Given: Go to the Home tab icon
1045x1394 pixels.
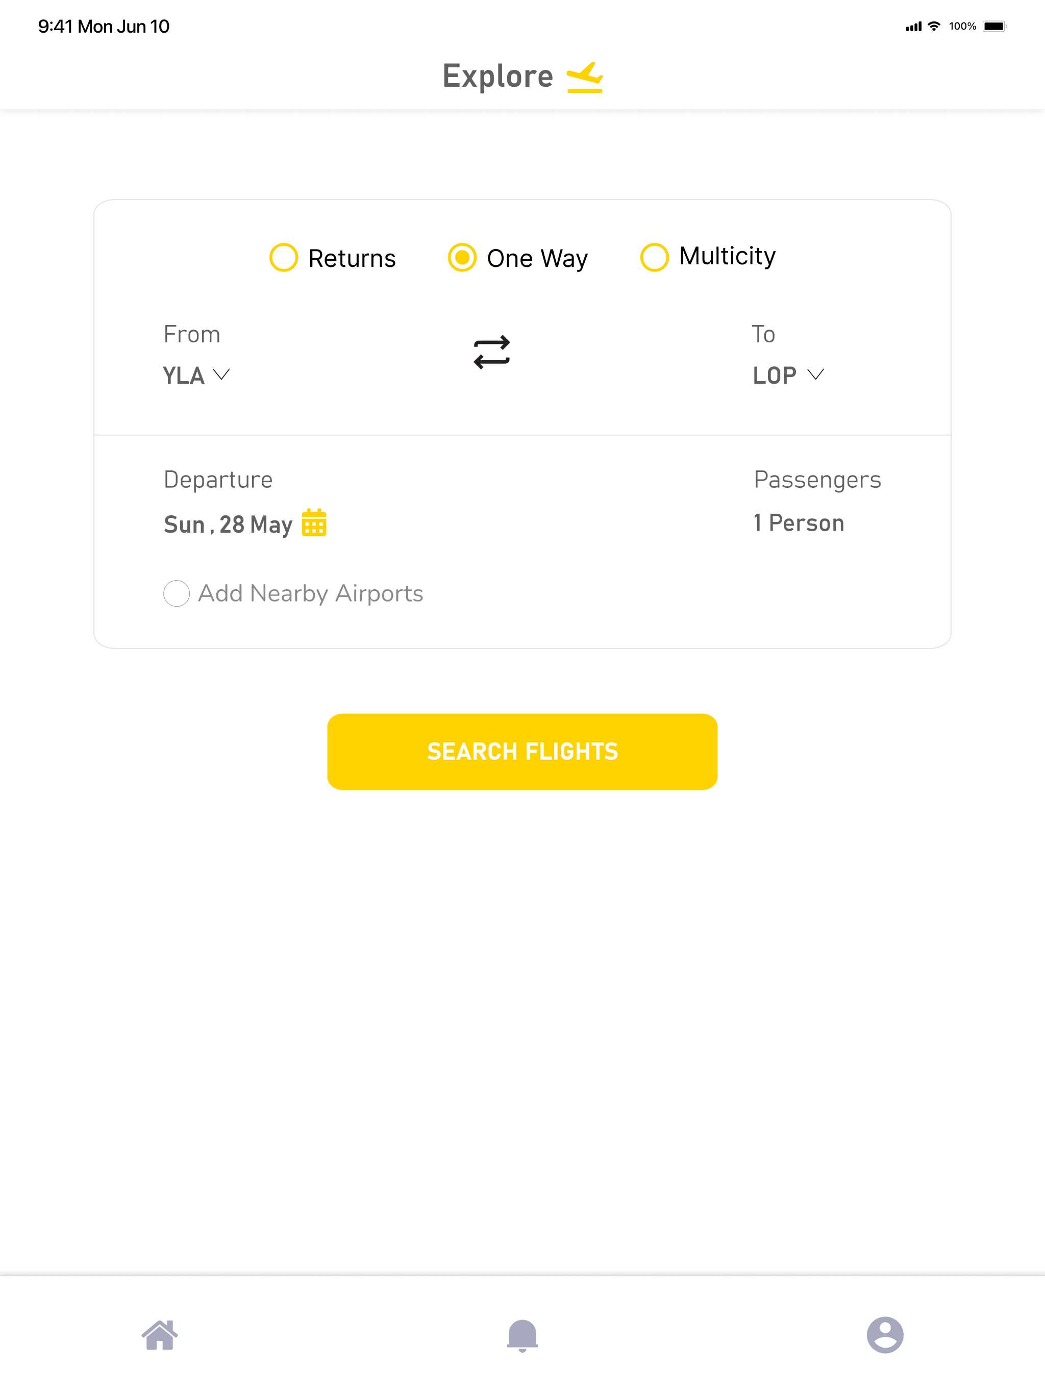Looking at the screenshot, I should click(160, 1335).
